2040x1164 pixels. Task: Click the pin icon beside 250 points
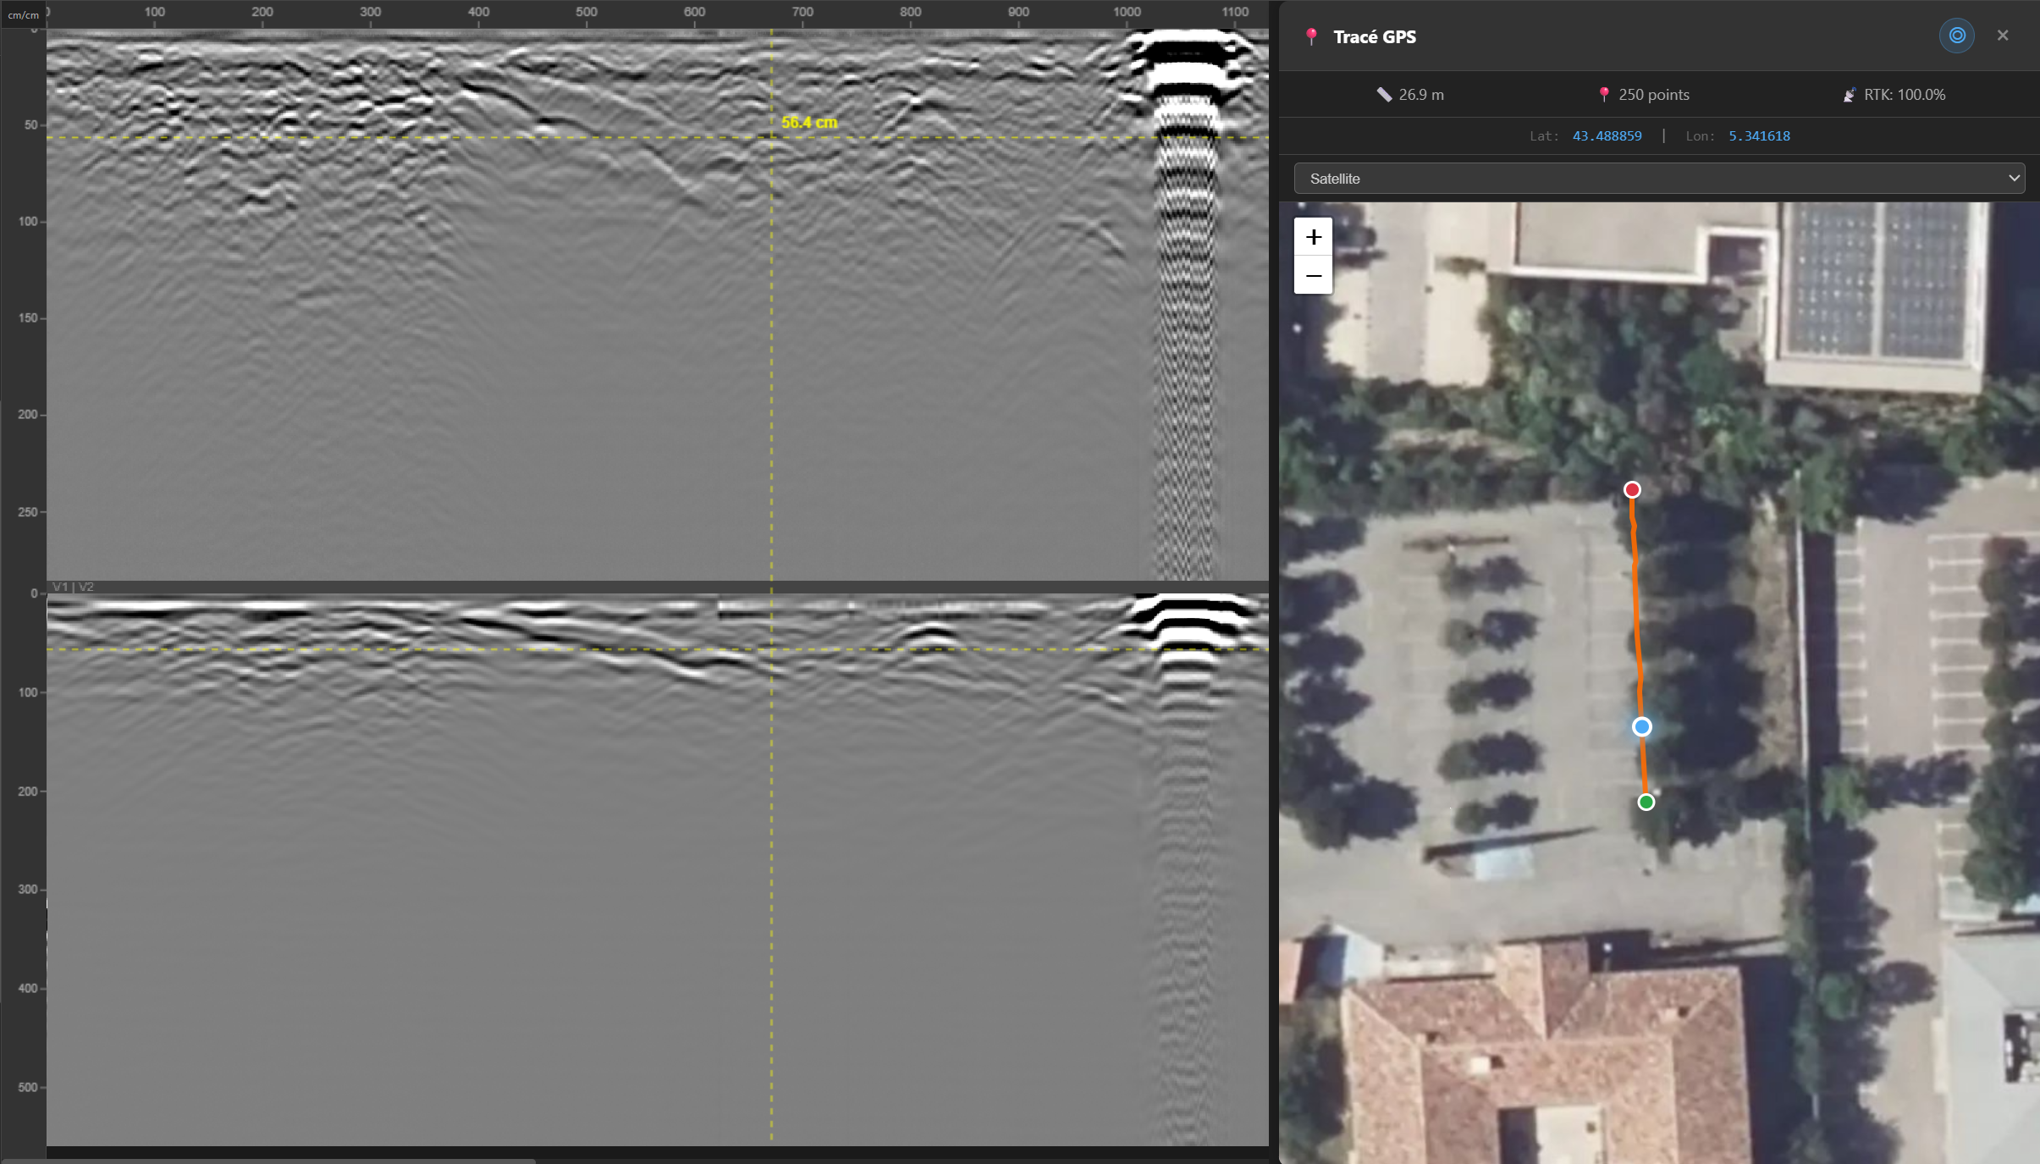coord(1605,94)
